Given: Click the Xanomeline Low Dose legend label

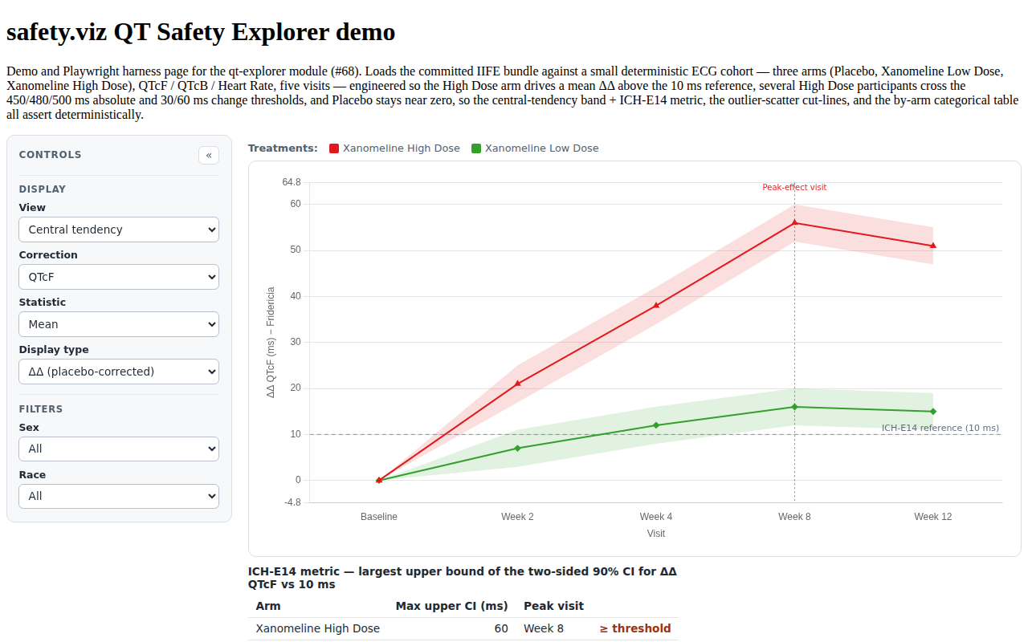Looking at the screenshot, I should tap(542, 148).
